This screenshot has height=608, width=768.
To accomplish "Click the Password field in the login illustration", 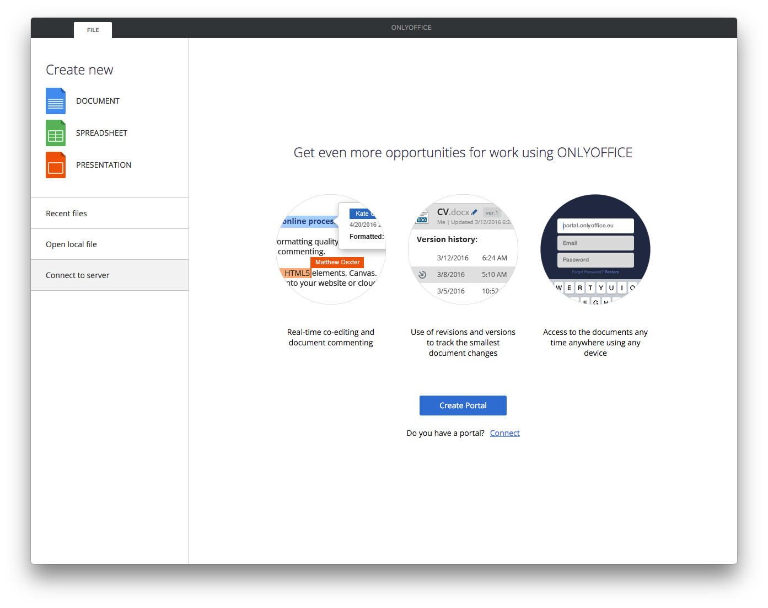I will [595, 260].
